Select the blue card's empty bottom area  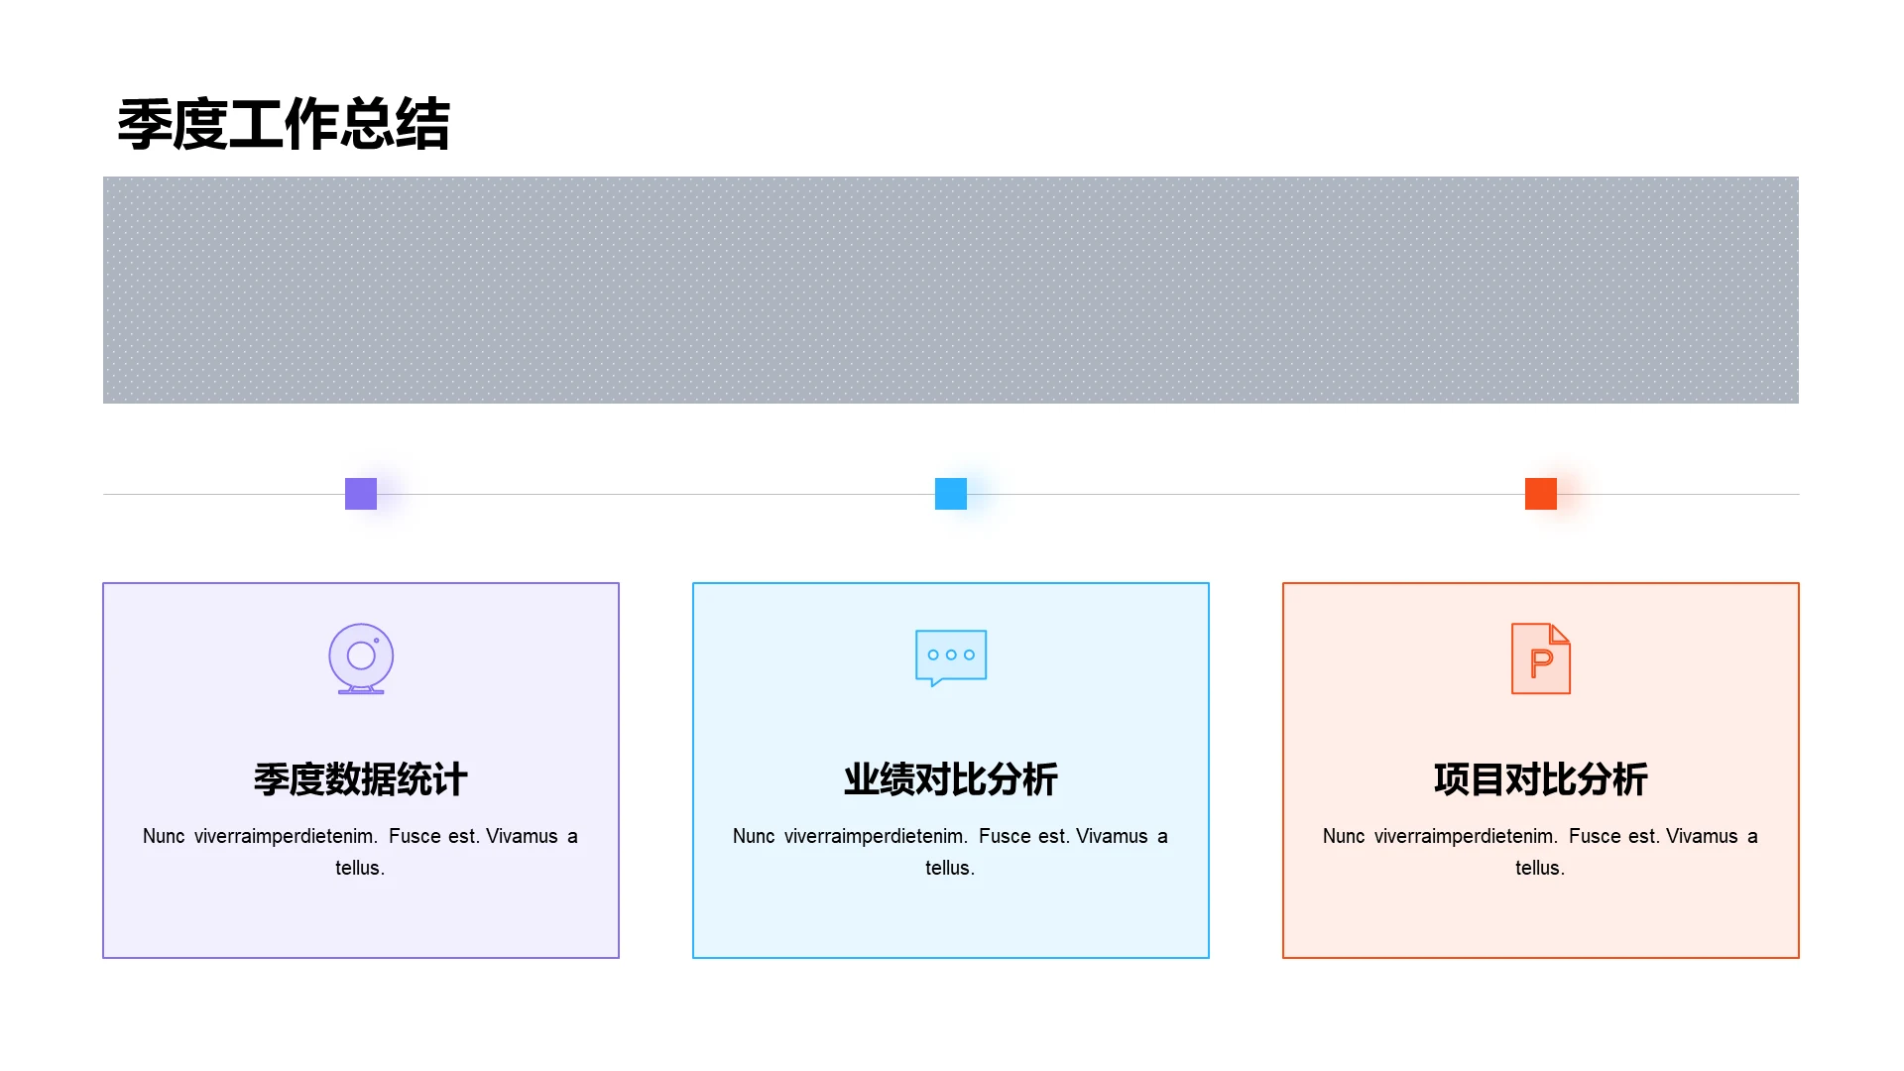(x=950, y=920)
